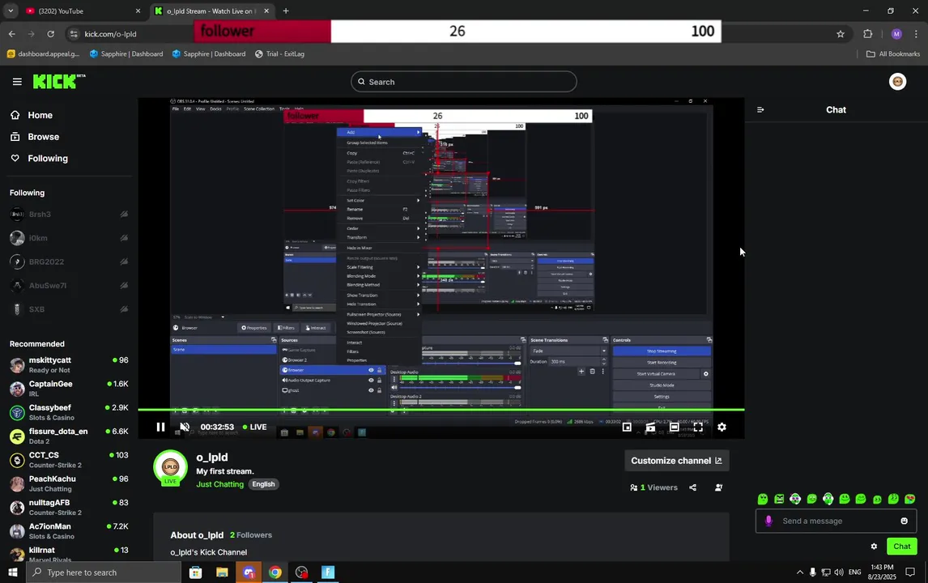
Task: Open recommended channel mskittycatt
Action: pos(70,364)
